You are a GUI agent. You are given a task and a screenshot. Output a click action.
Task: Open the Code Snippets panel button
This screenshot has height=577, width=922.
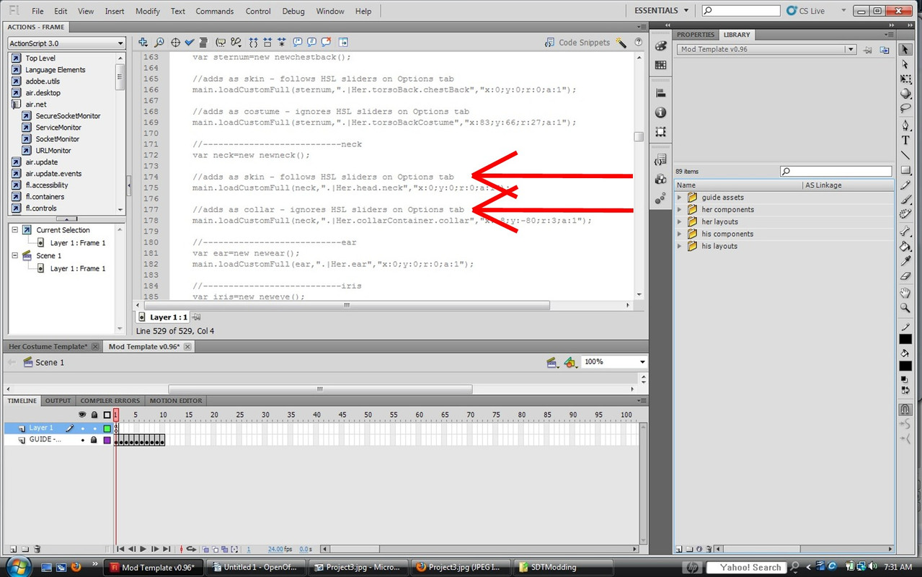pos(577,43)
